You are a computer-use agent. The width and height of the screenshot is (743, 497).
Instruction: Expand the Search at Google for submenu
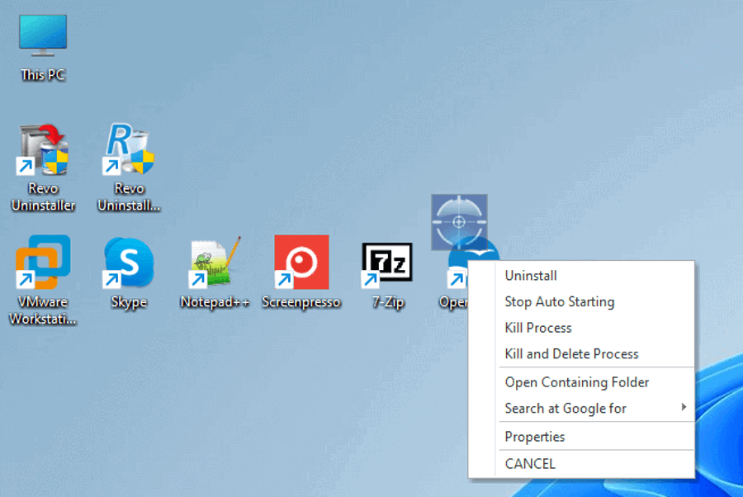tap(581, 409)
